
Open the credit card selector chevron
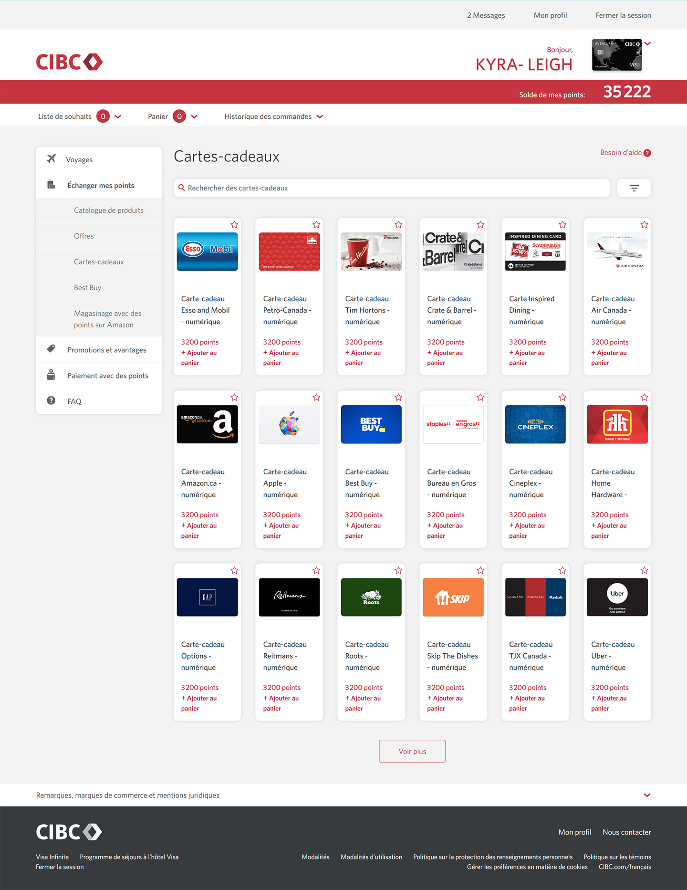[647, 44]
